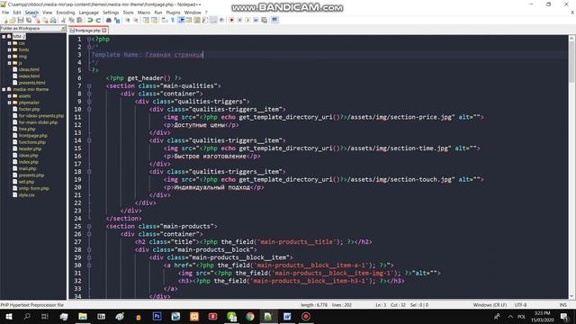Select ideas.html in the workspace tree
The height and width of the screenshot is (324, 576).
pyautogui.click(x=29, y=69)
